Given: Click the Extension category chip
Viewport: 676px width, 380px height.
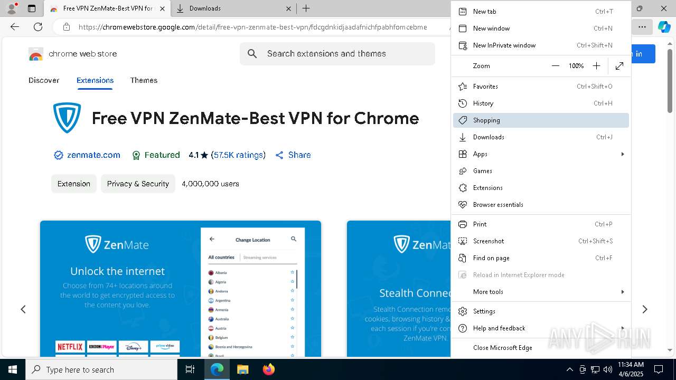Looking at the screenshot, I should [x=74, y=184].
